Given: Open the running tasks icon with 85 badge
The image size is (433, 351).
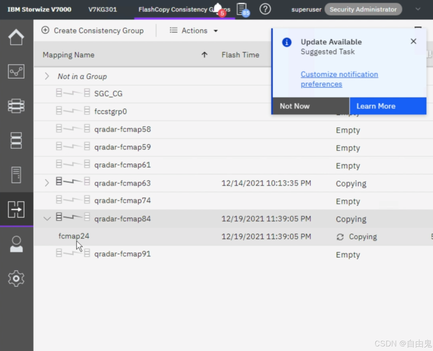Looking at the screenshot, I should (243, 10).
